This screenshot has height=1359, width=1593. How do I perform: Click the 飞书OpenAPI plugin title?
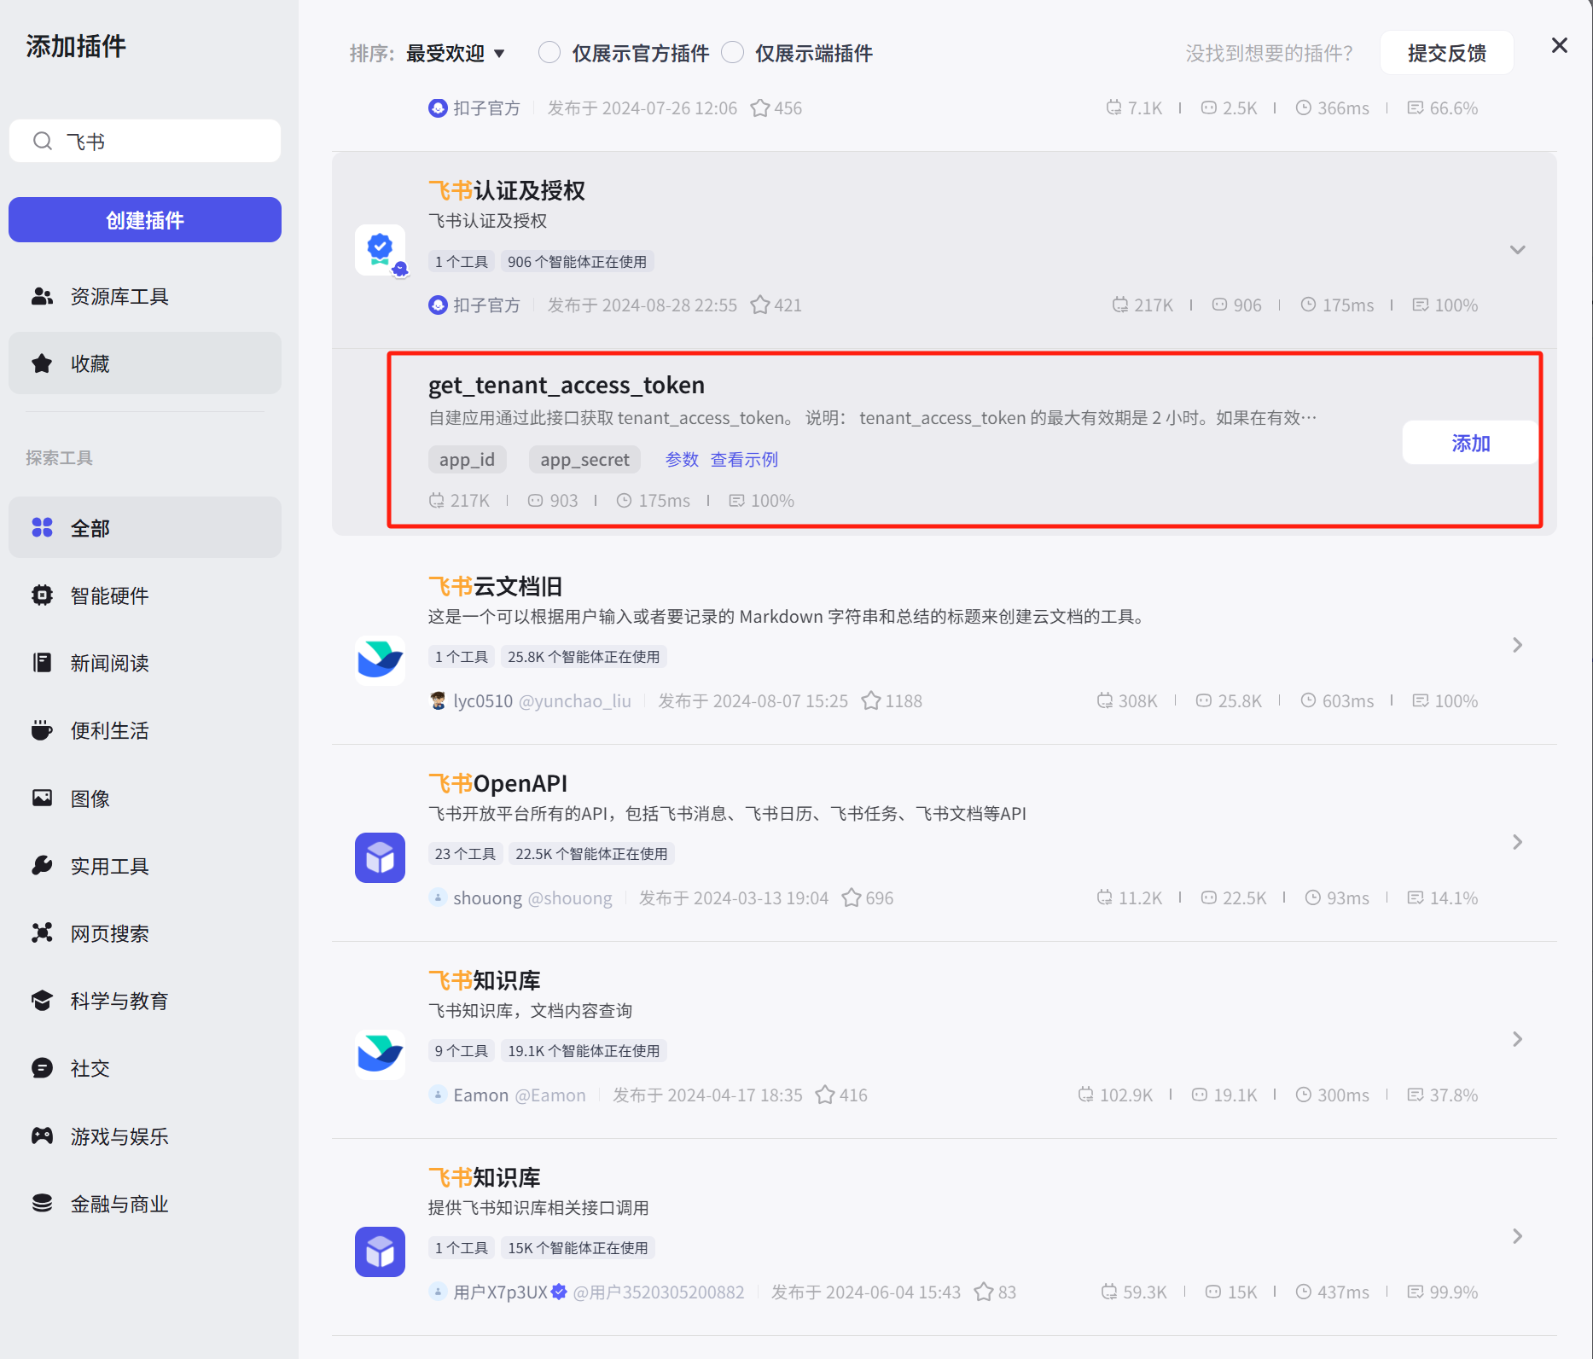[x=497, y=783]
